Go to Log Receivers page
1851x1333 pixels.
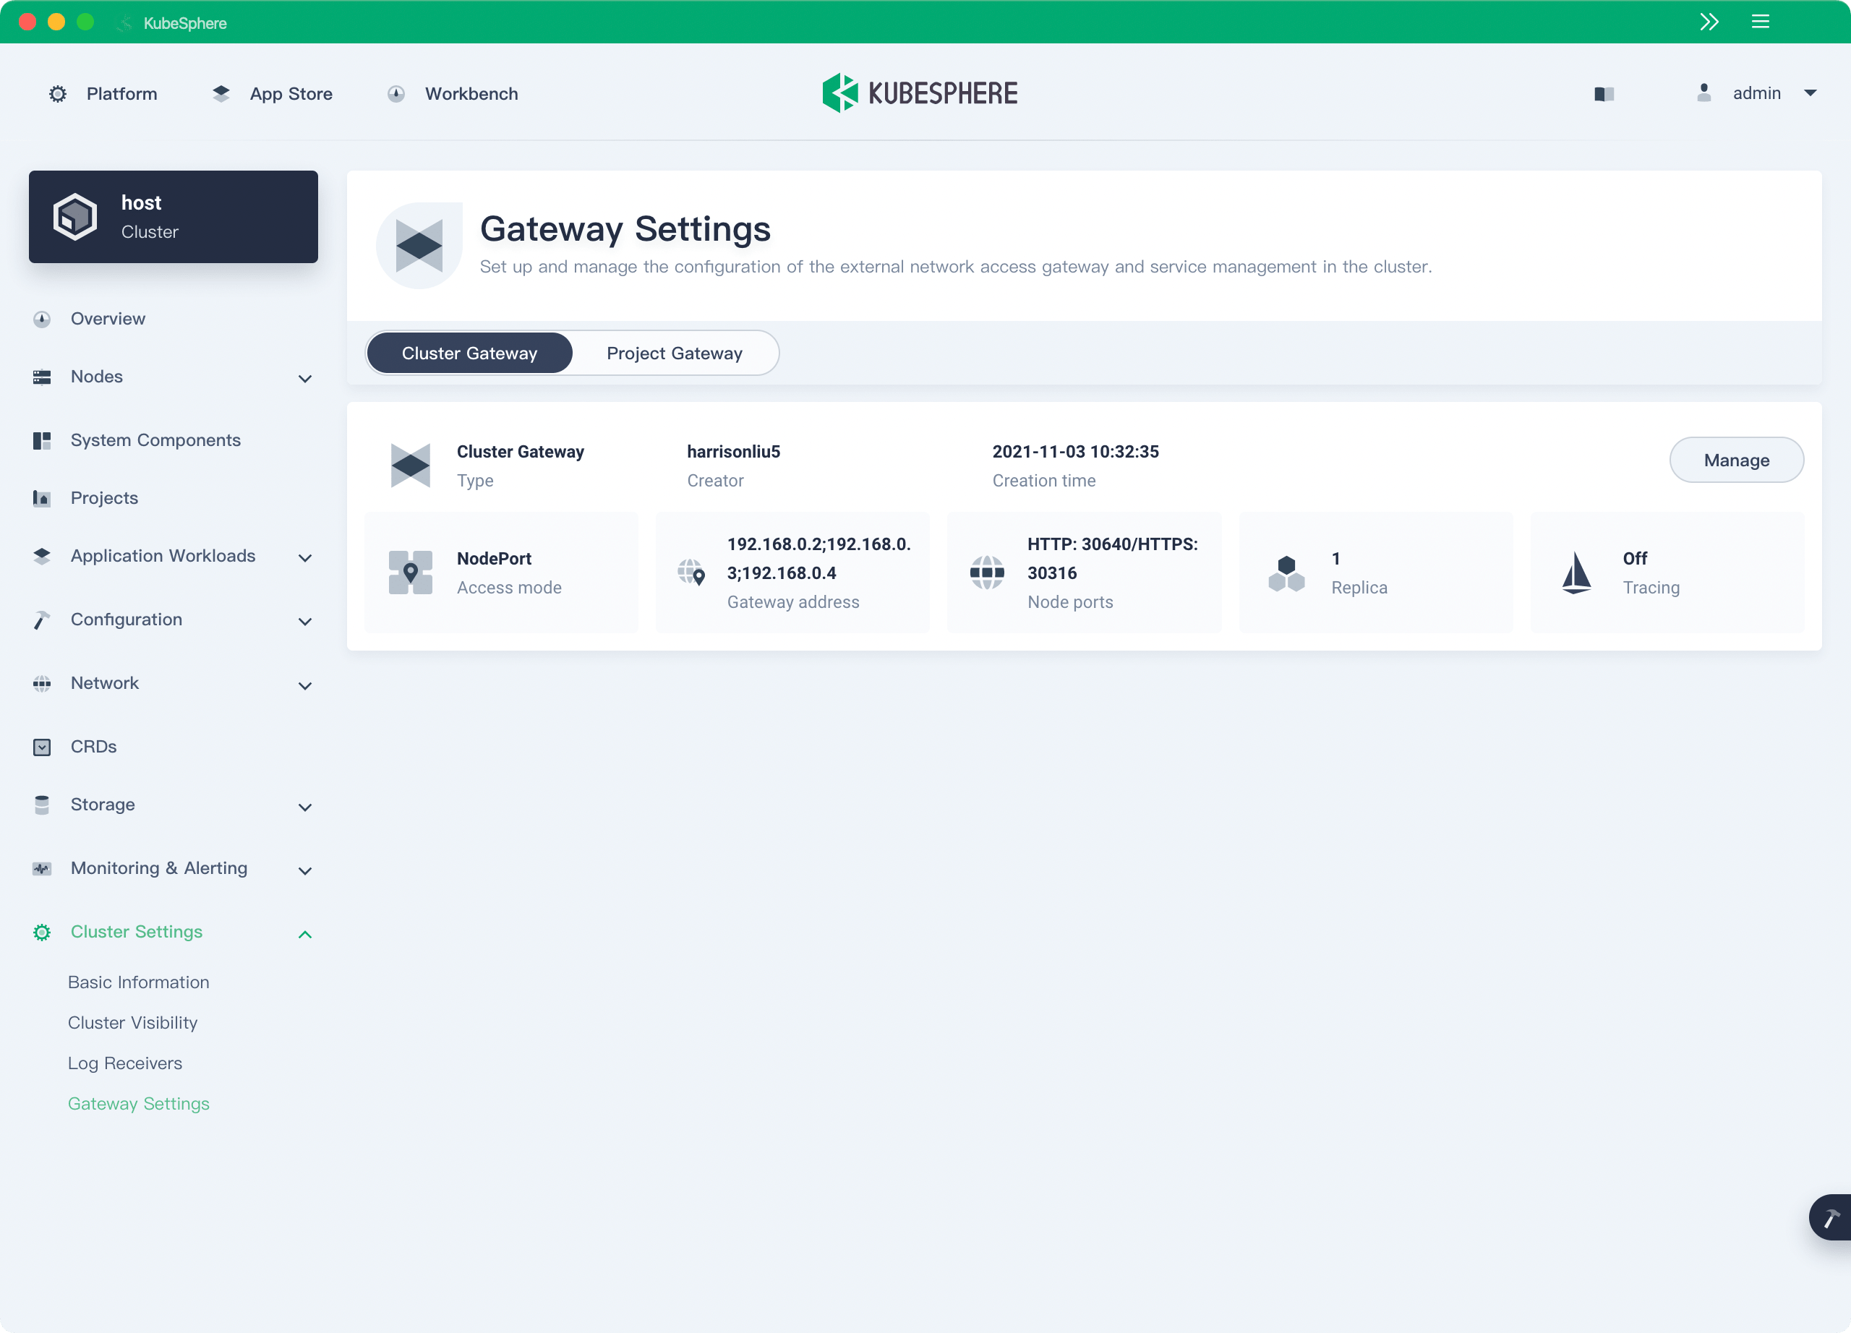pyautogui.click(x=125, y=1063)
